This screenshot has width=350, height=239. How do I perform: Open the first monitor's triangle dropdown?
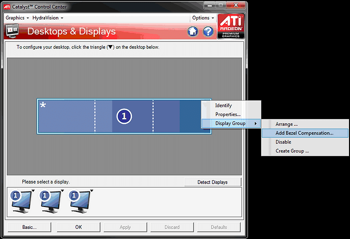[33, 190]
